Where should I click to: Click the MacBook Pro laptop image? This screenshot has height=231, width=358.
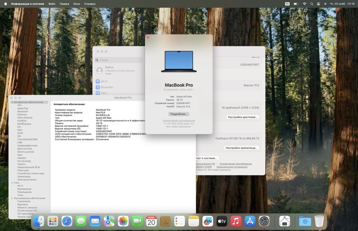tap(179, 61)
